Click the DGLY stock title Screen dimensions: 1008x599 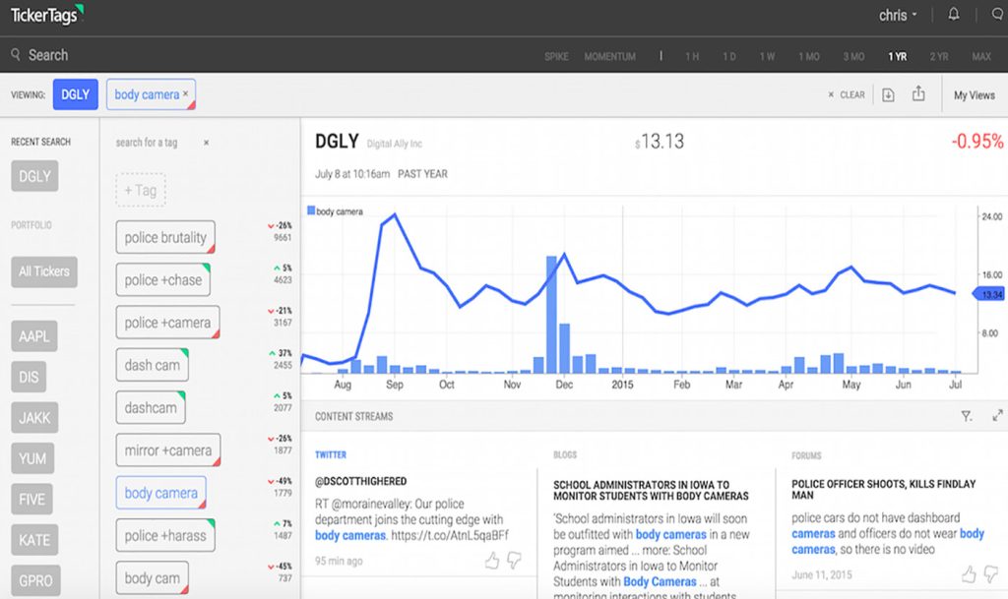pos(337,142)
